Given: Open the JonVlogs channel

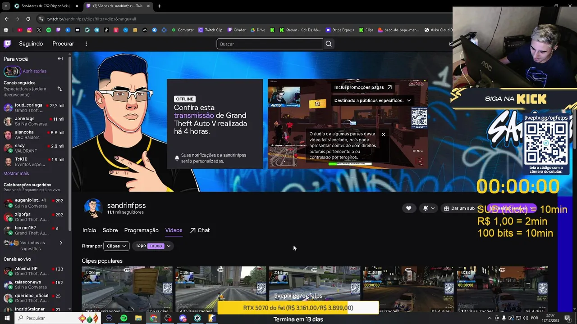Looking at the screenshot, I should coord(33,121).
